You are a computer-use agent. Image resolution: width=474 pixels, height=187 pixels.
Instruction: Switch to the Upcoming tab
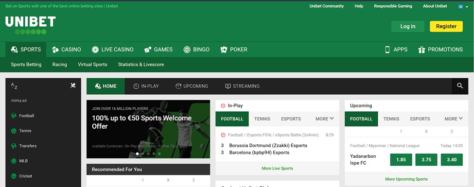point(192,86)
